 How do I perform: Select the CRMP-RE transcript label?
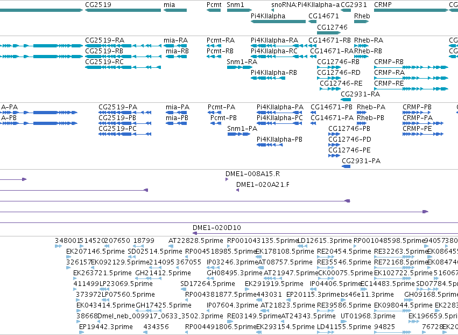(389, 83)
